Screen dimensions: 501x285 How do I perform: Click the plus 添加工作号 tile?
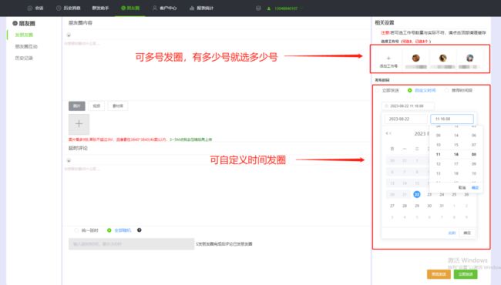[x=388, y=62]
